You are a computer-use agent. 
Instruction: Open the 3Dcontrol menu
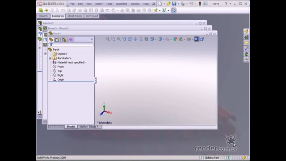tap(122, 4)
